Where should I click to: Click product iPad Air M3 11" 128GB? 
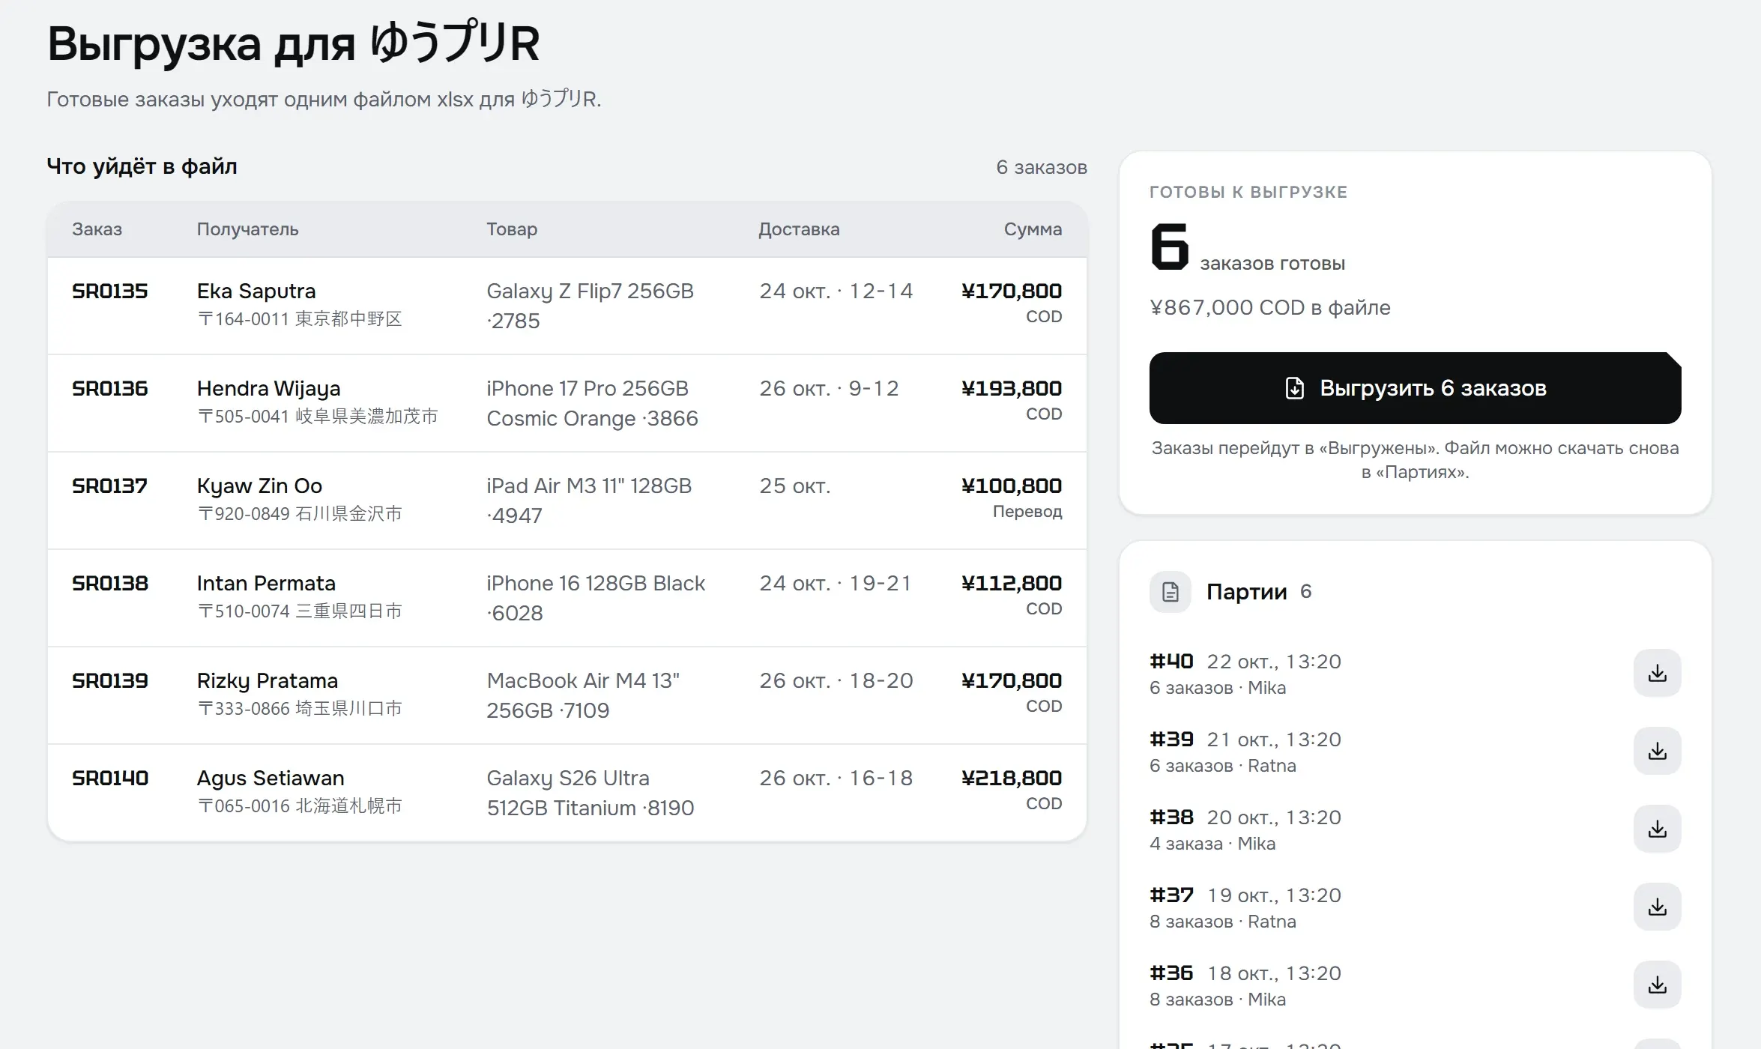tap(589, 501)
